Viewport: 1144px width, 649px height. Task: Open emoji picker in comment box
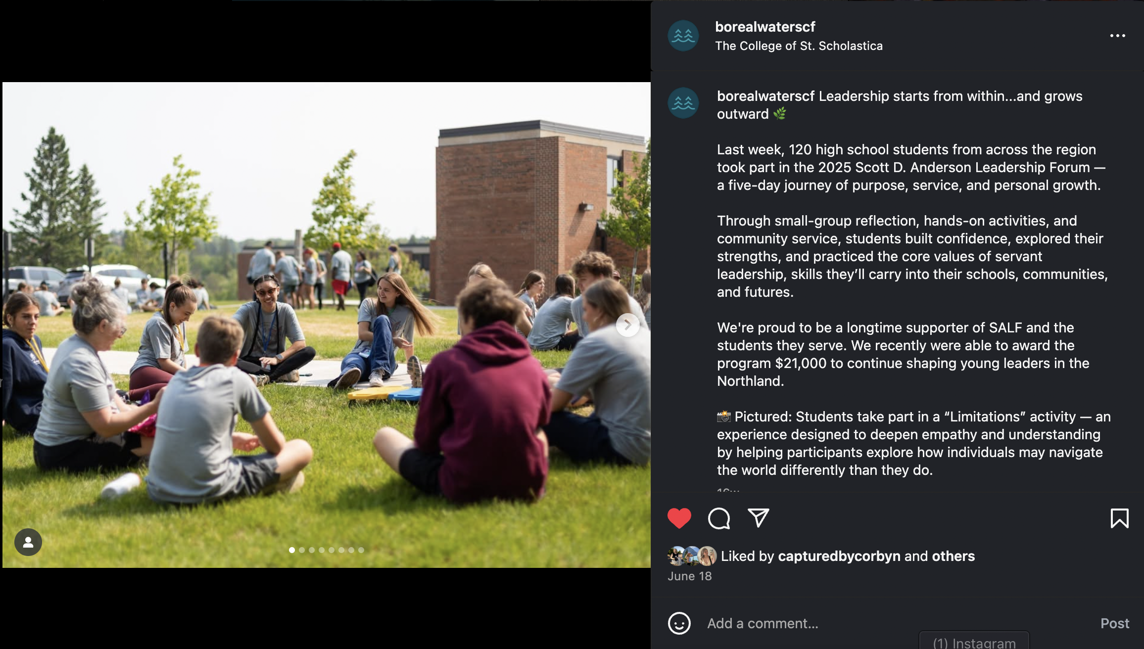coord(679,623)
